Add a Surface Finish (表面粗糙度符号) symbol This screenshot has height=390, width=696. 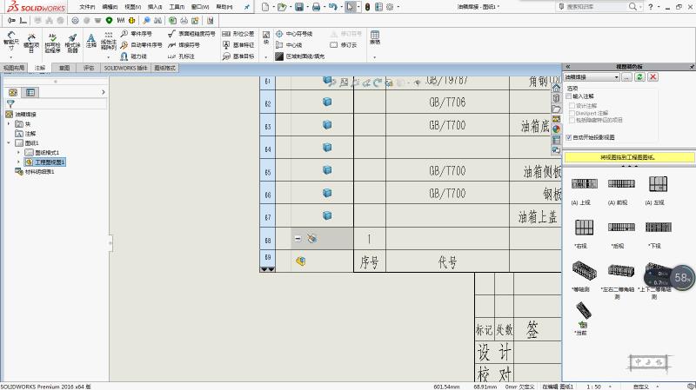[191, 34]
